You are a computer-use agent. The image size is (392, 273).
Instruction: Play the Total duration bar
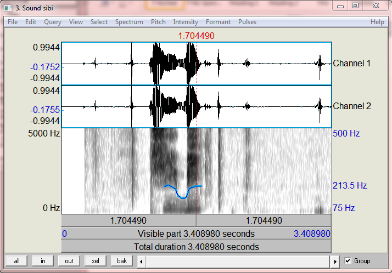[x=197, y=247]
